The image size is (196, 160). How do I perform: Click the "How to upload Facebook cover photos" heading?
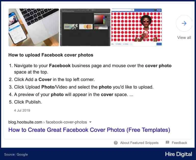tap(51, 55)
